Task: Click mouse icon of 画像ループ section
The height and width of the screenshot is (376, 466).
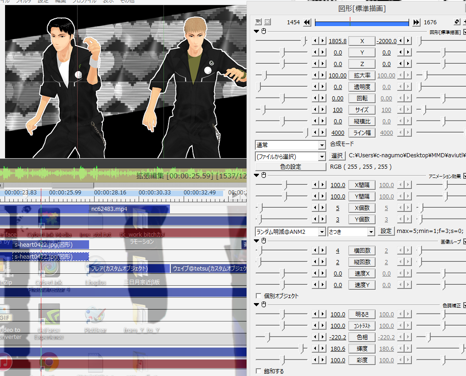Action: click(264, 241)
